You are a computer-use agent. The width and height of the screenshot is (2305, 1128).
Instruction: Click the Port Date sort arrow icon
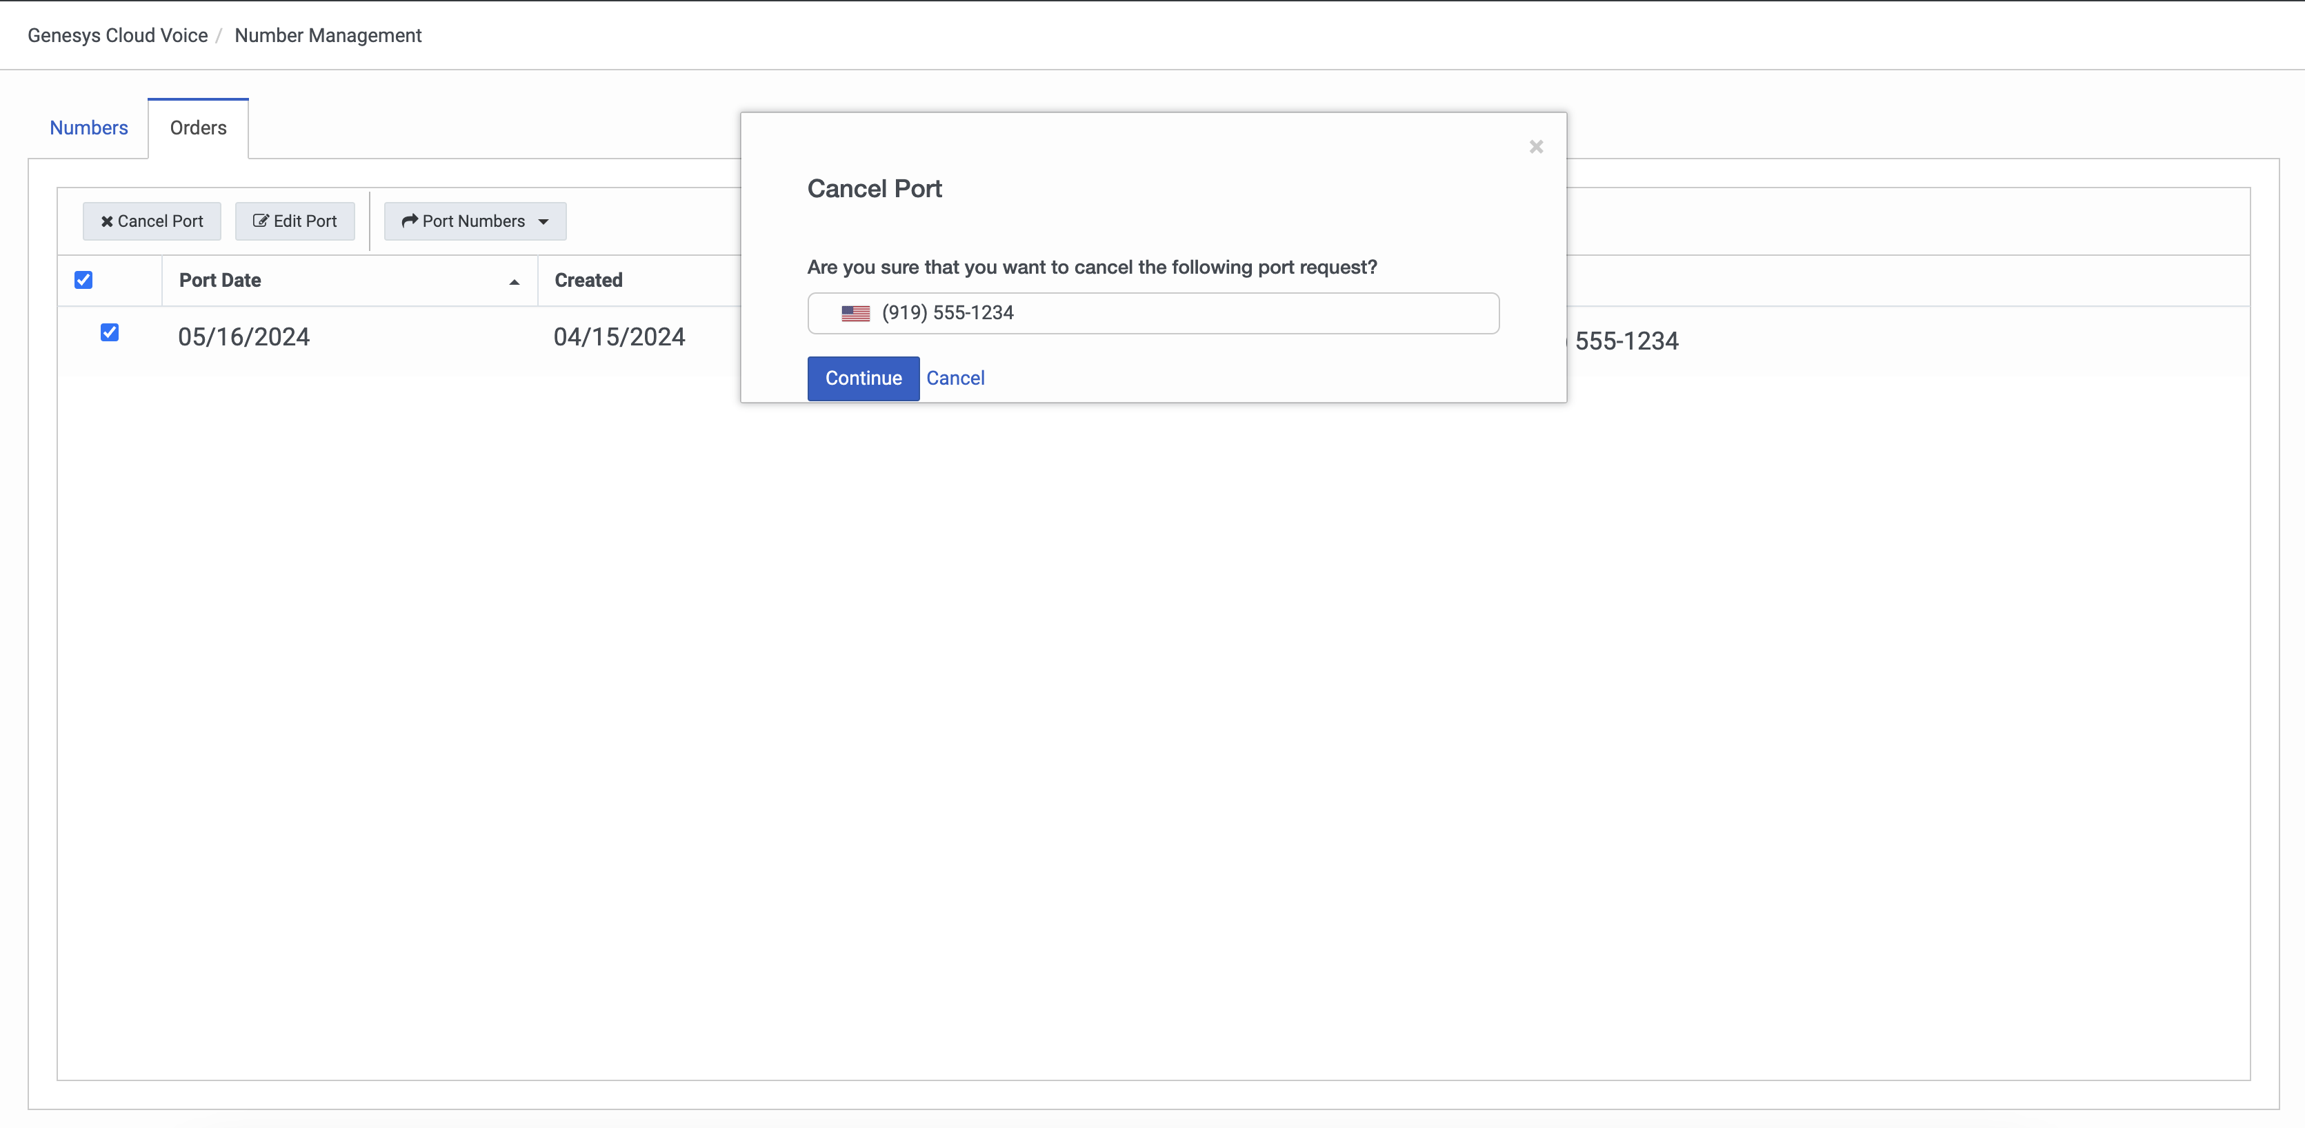click(514, 282)
